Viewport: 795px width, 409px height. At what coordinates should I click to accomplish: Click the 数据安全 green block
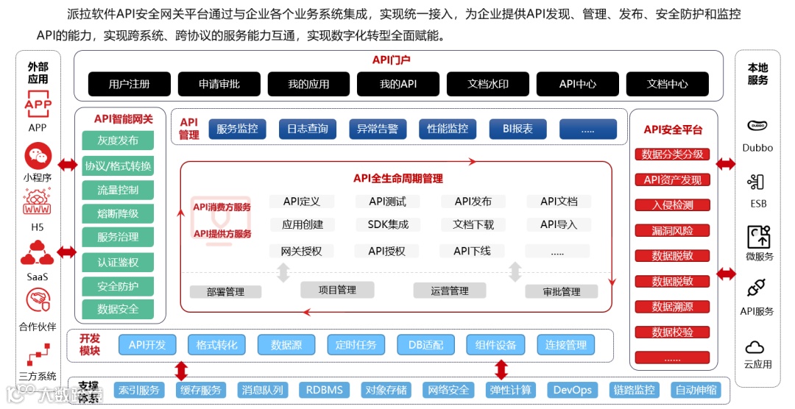tap(118, 309)
